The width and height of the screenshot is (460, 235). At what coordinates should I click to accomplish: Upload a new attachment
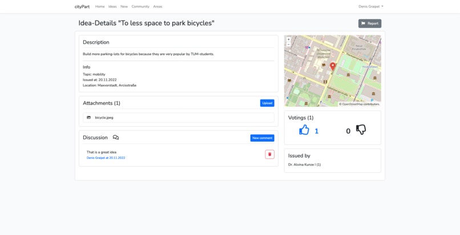[267, 103]
